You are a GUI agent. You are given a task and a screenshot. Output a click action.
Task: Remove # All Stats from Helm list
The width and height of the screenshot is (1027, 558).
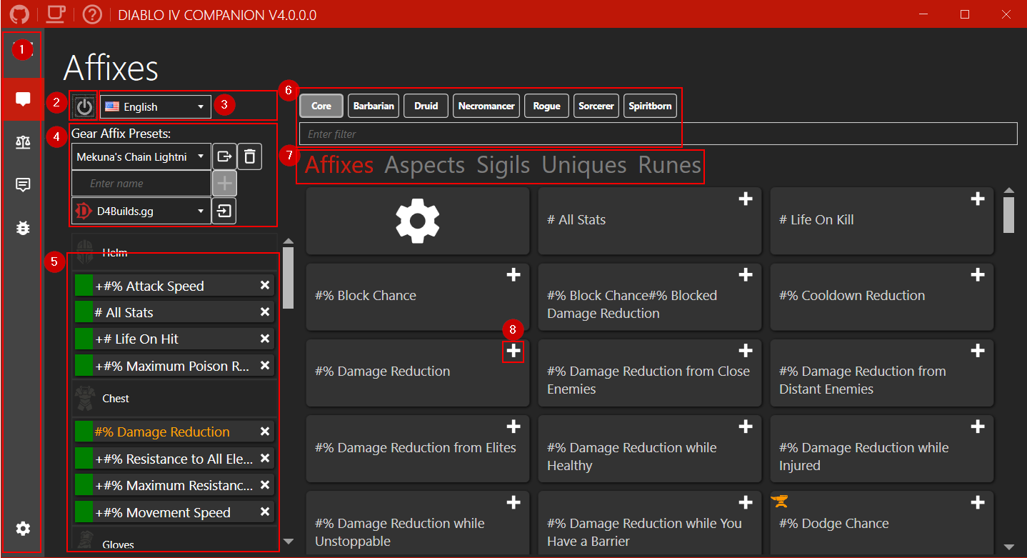point(264,312)
